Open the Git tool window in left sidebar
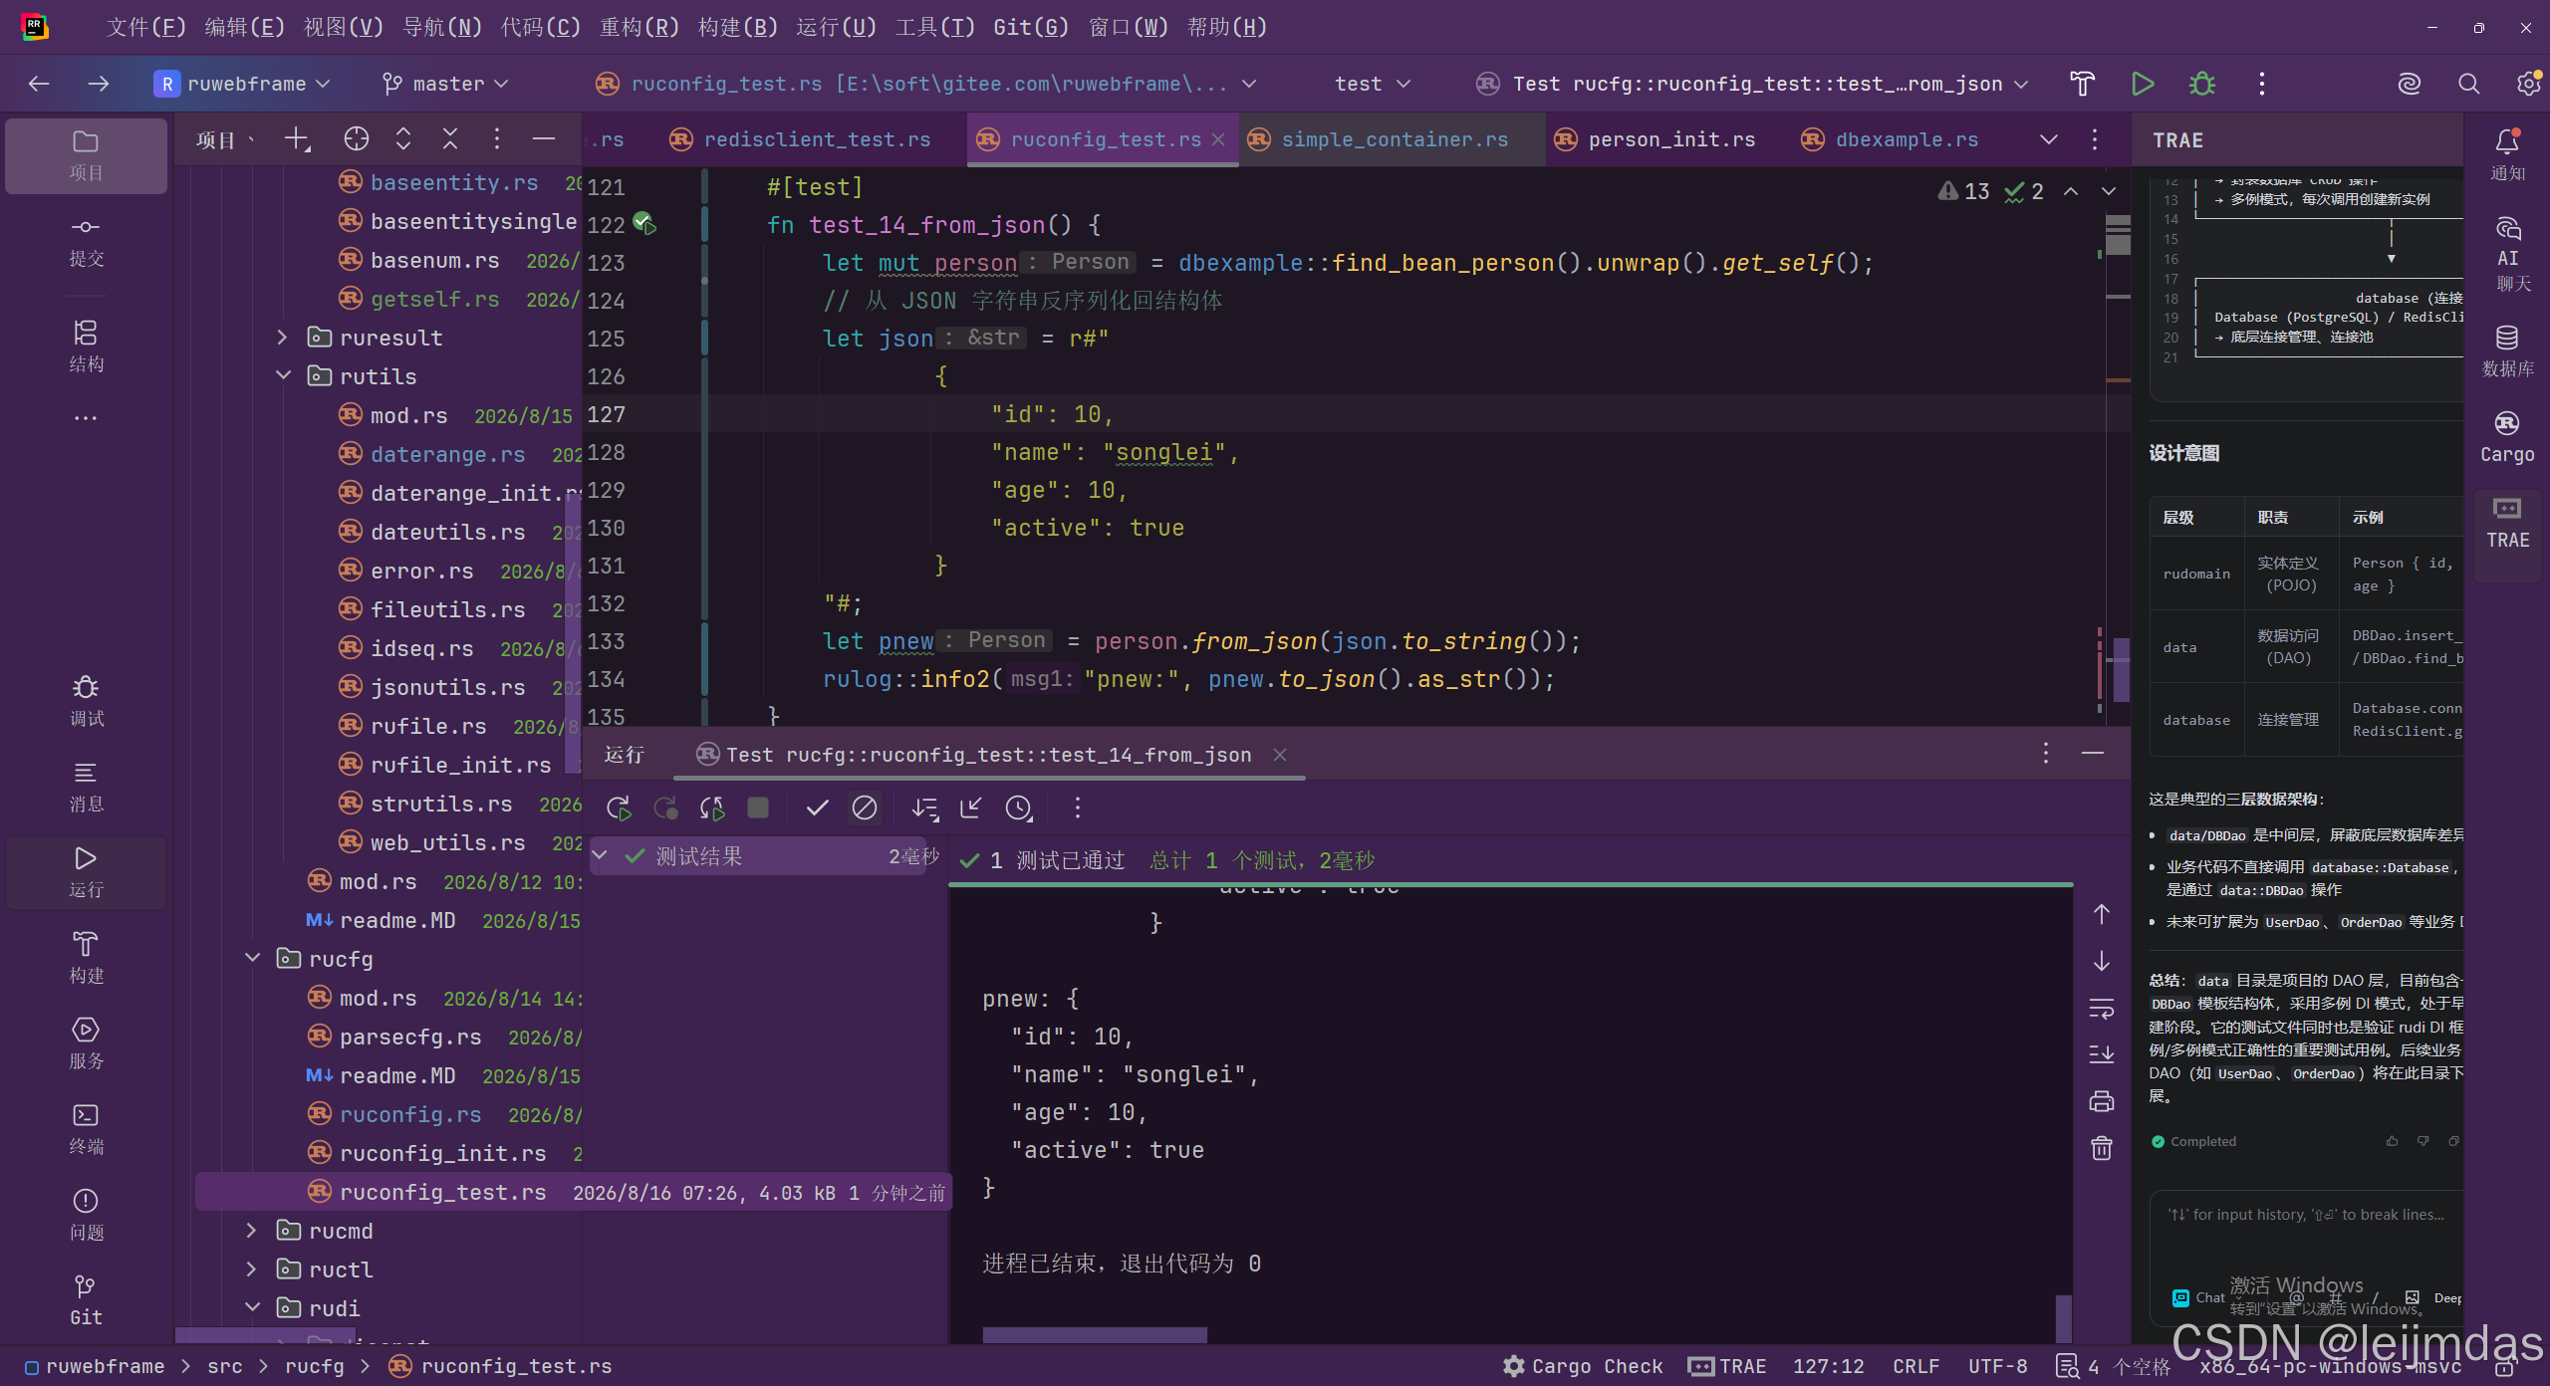 86,1300
